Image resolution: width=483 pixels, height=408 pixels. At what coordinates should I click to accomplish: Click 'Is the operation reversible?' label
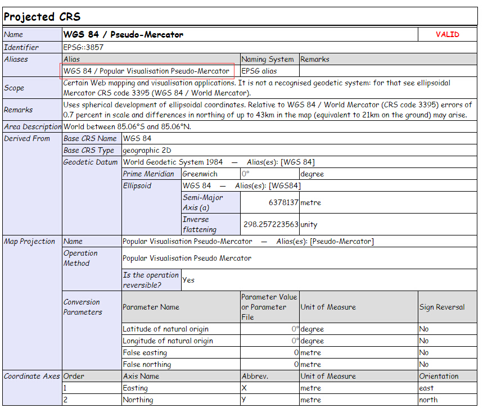coord(151,280)
